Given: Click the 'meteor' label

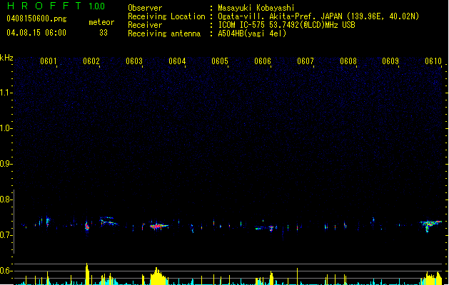Looking at the screenshot, I should click(101, 22).
